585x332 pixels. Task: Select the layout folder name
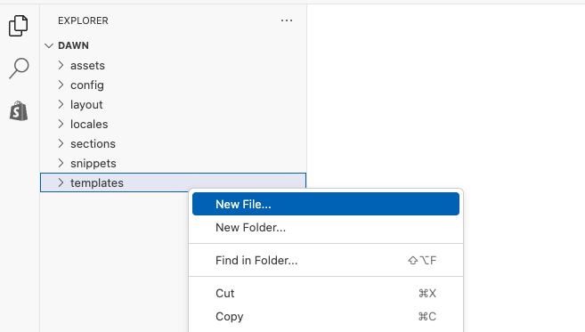86,105
